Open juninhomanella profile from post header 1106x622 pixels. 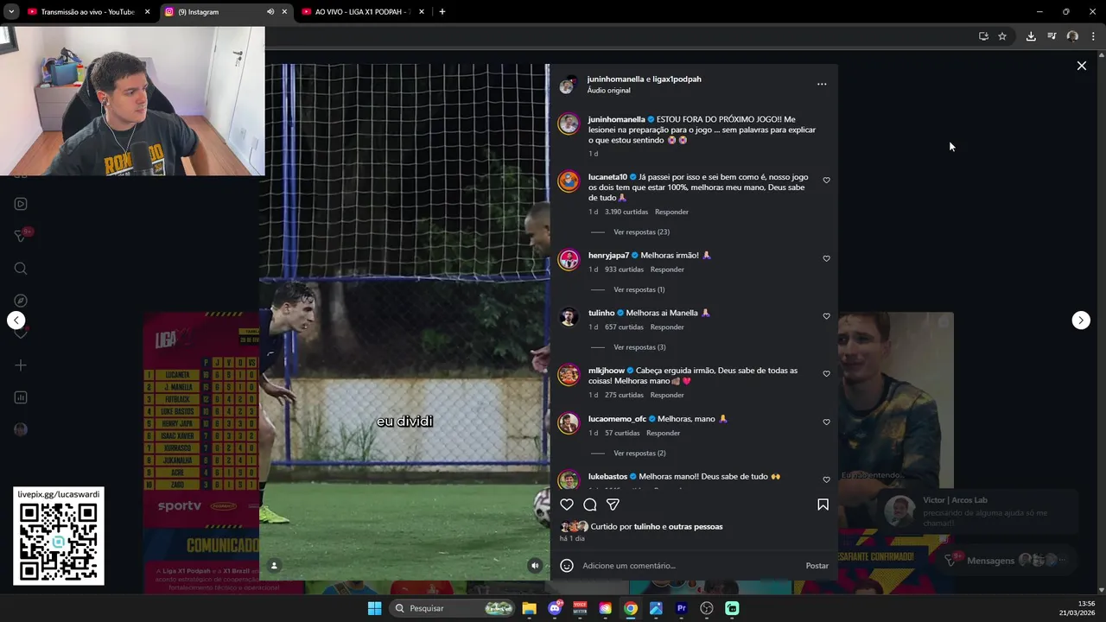tap(615, 79)
